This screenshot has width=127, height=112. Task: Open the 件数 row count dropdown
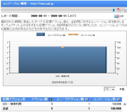pyautogui.click(x=110, y=89)
